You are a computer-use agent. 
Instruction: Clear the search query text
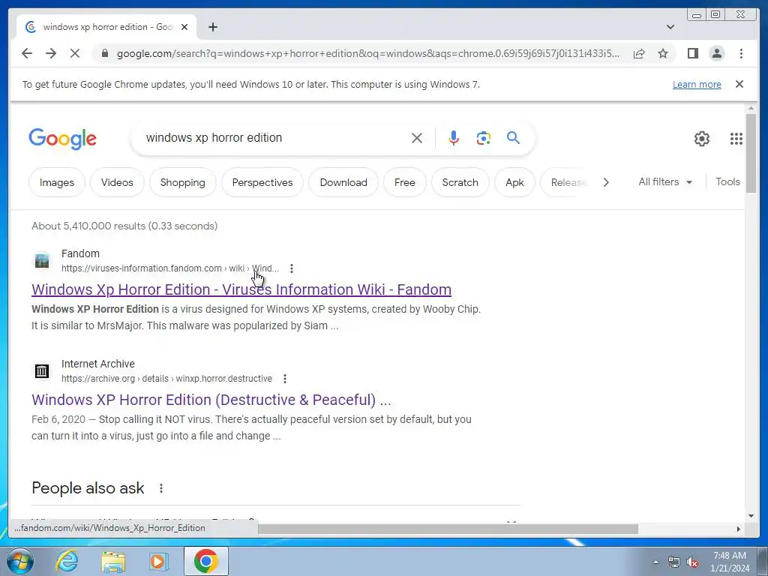coord(417,138)
